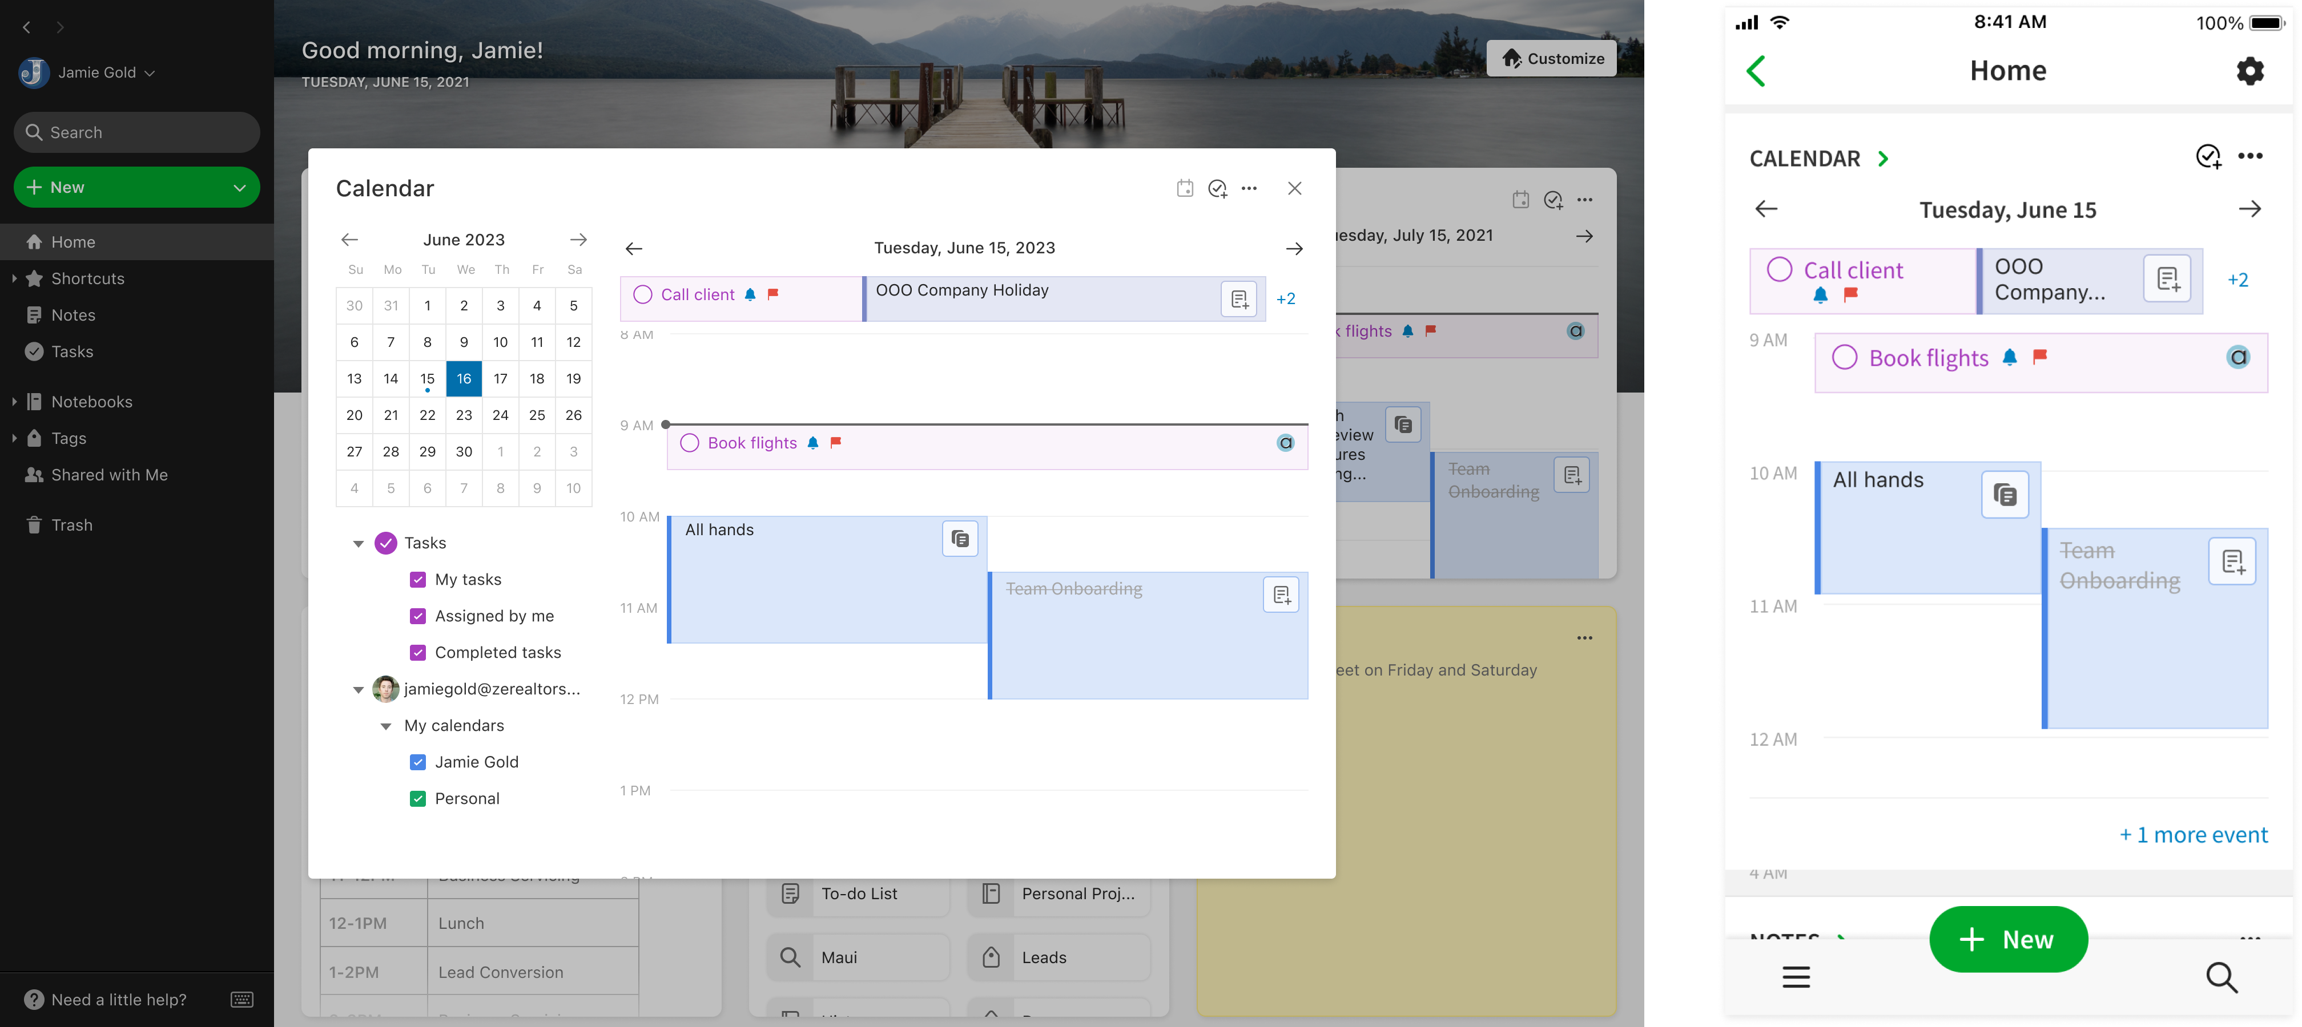Tap green back arrow on mobile header
2302x1027 pixels.
[x=1756, y=71]
